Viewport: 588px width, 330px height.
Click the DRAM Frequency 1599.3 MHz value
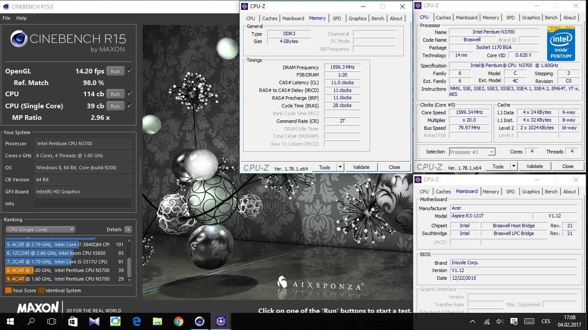(342, 67)
